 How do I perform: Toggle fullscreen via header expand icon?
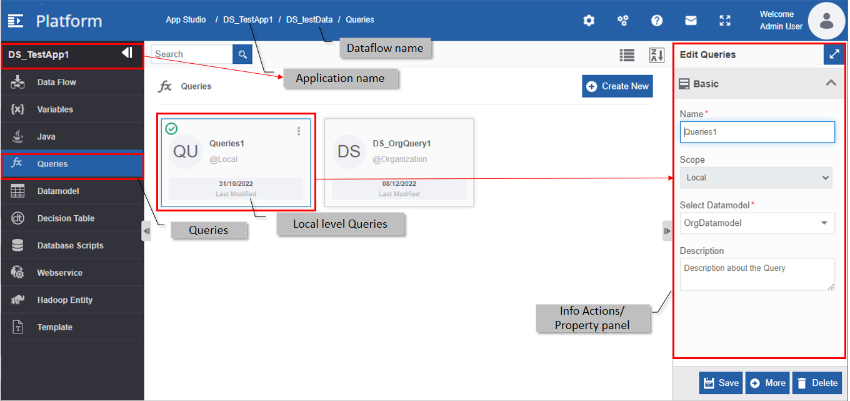pos(725,21)
